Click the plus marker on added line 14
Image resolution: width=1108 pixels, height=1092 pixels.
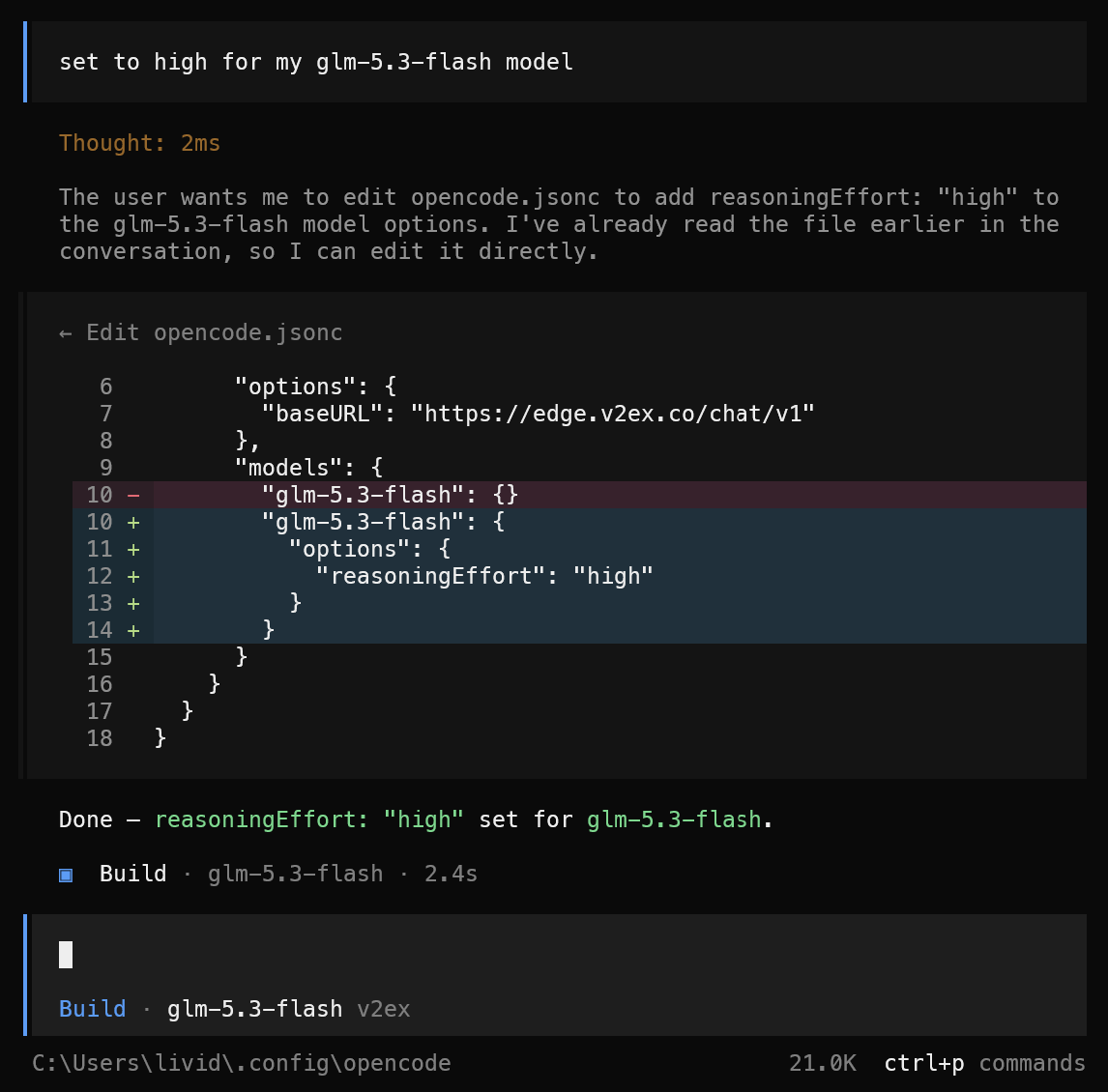point(132,630)
